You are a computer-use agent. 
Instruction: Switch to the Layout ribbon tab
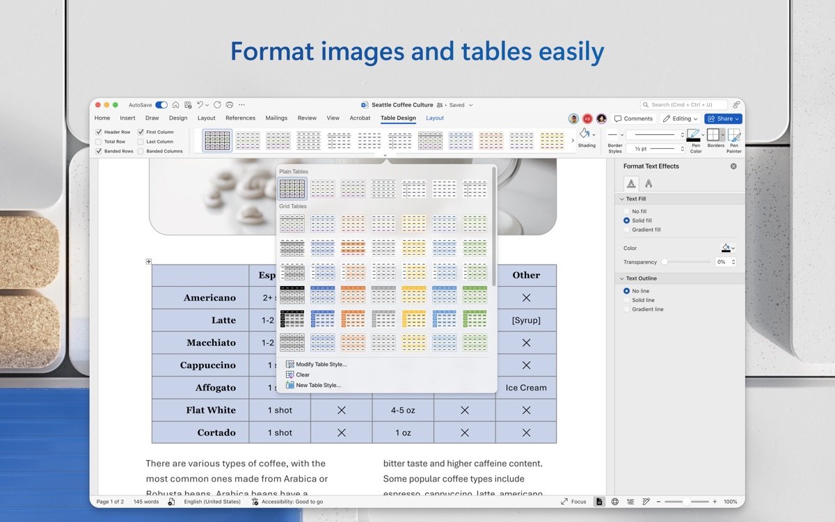[434, 118]
